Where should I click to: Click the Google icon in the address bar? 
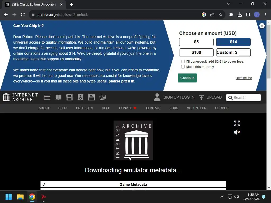[204, 15]
